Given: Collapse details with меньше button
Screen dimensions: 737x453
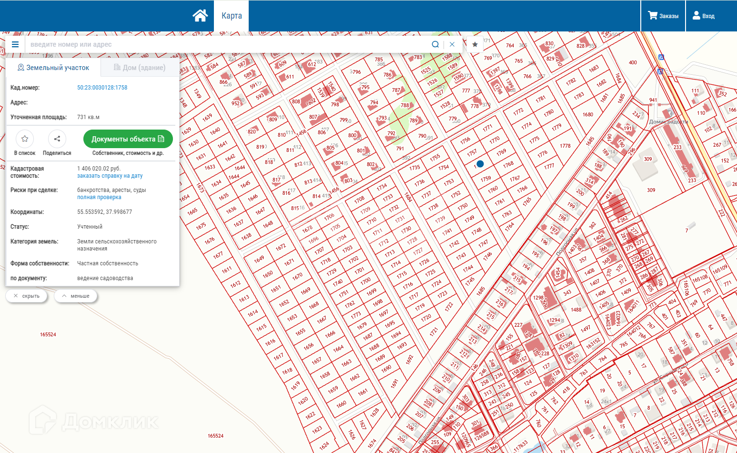Looking at the screenshot, I should tap(76, 296).
